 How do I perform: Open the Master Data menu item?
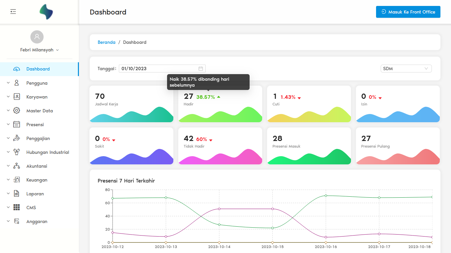click(x=39, y=111)
